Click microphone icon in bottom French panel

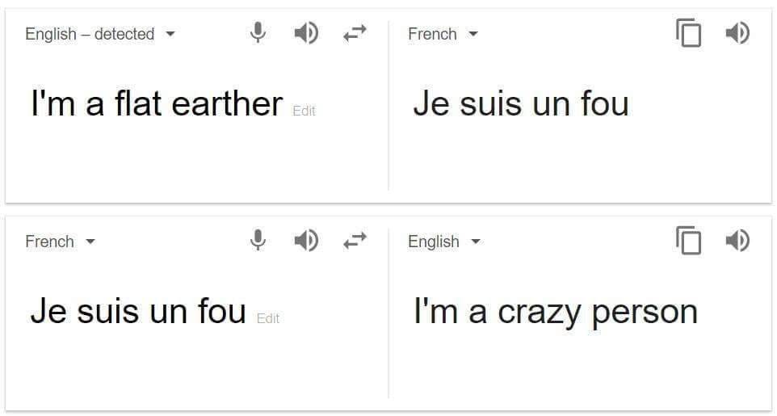click(x=258, y=241)
